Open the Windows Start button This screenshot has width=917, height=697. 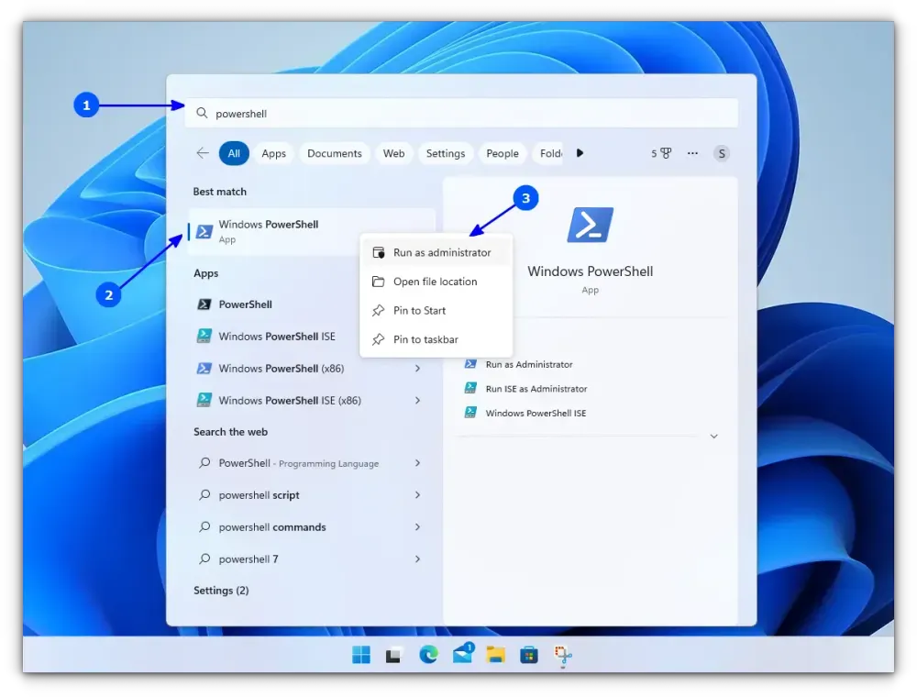point(361,655)
